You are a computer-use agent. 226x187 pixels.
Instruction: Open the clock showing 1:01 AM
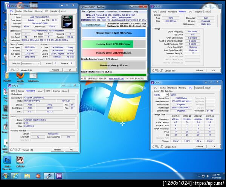216,176
